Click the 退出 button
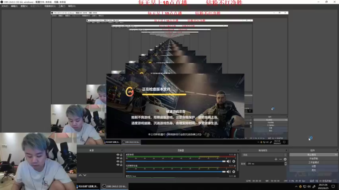The height and width of the screenshot is (190, 339). coord(314,170)
